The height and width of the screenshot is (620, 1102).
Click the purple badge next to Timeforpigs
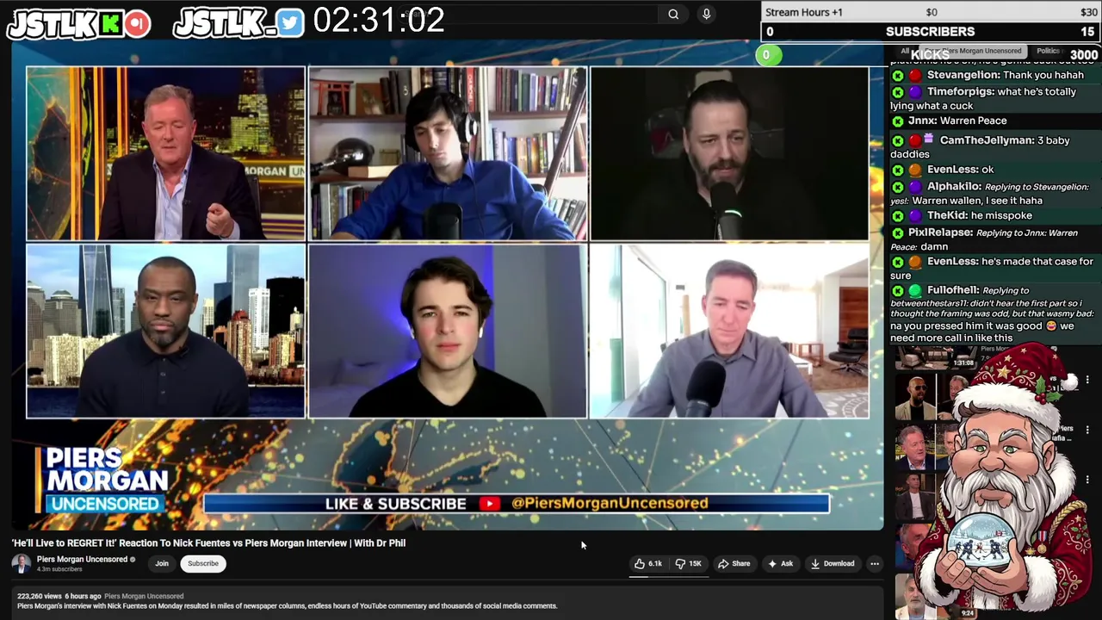coord(915,92)
